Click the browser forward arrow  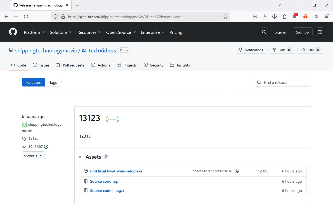[x=16, y=16]
